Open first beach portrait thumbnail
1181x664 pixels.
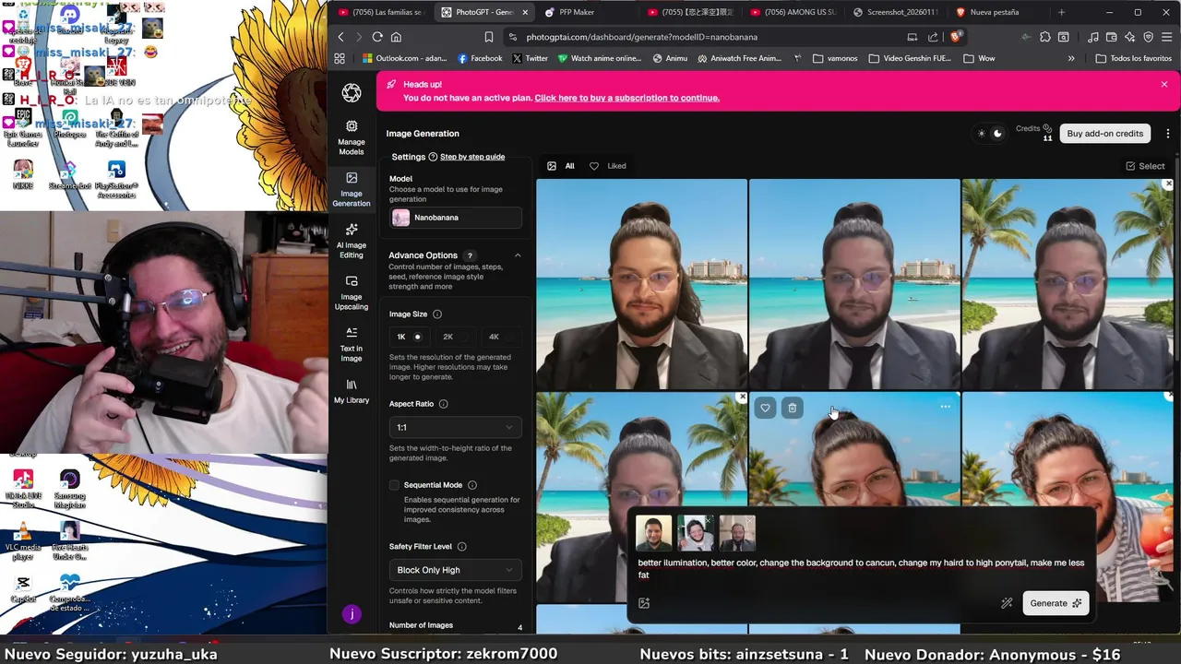[641, 284]
